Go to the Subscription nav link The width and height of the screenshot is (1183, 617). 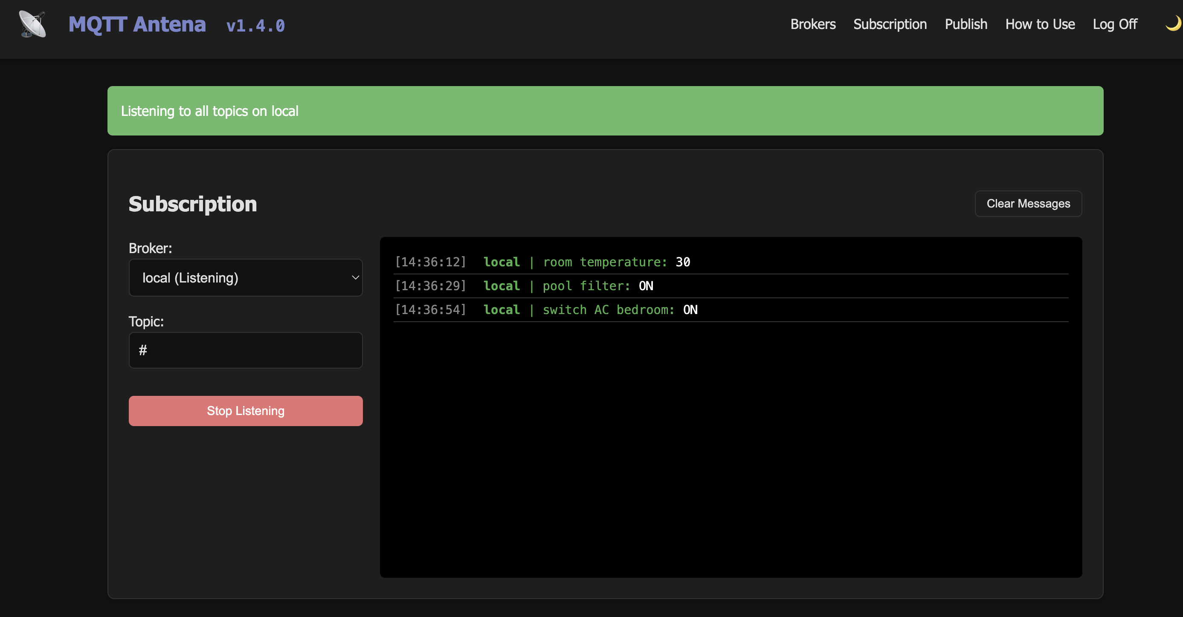tap(890, 24)
